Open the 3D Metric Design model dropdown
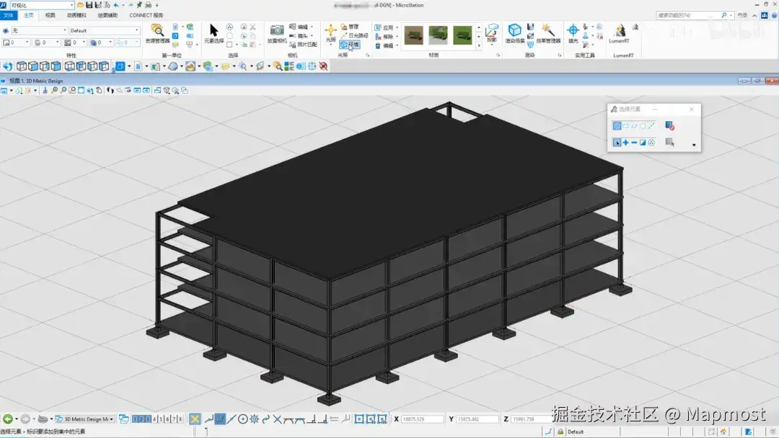Viewport: 779px width, 438px height. point(85,419)
